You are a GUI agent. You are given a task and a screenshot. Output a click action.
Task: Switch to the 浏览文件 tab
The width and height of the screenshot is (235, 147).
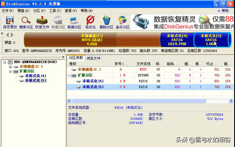click(x=94, y=58)
